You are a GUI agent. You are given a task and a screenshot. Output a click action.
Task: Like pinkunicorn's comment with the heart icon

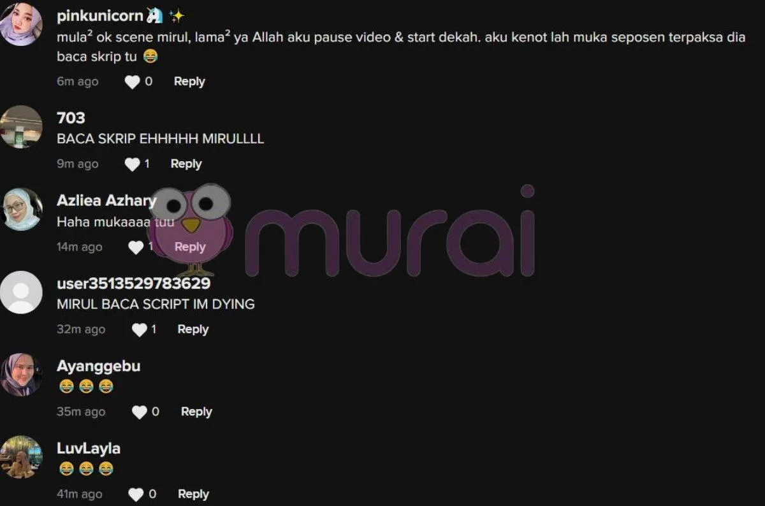(132, 82)
